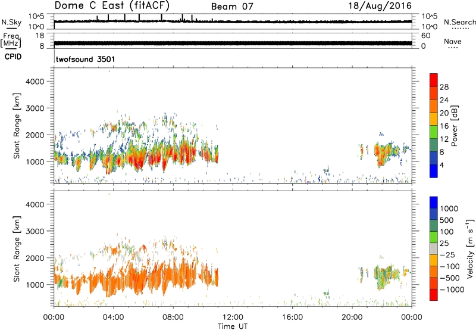Pick the blue top velocity colorbar segment
Viewport: 476px width, 330px height.
[434, 203]
